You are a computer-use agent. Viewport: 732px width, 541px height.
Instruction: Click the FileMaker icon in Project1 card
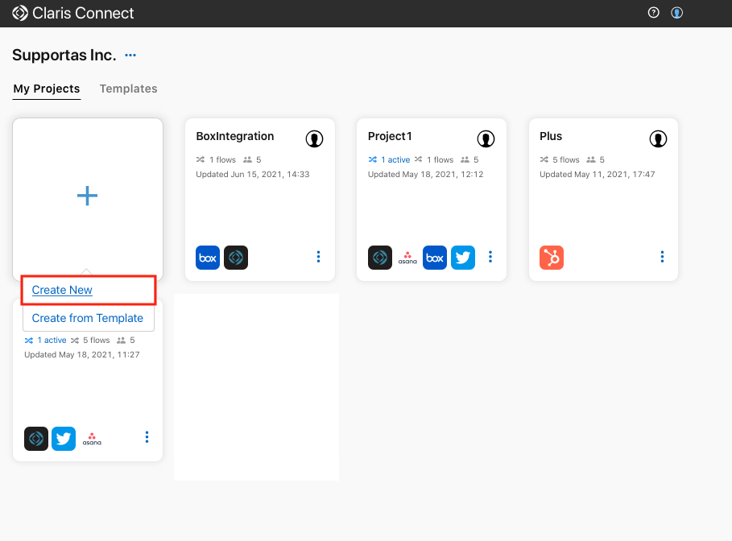pyautogui.click(x=380, y=258)
